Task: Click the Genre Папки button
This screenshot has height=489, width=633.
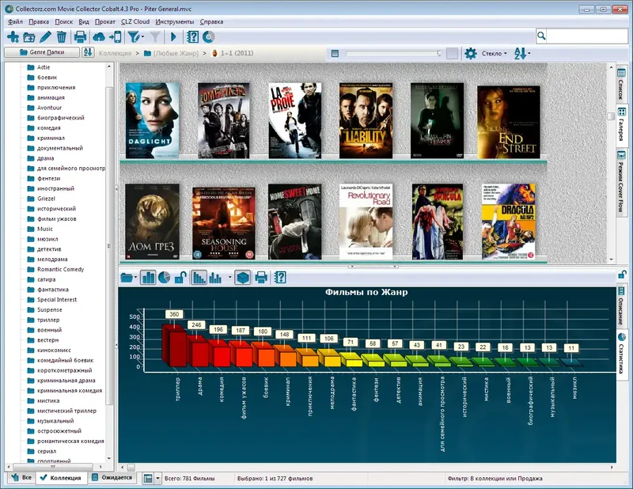Action: [x=44, y=53]
